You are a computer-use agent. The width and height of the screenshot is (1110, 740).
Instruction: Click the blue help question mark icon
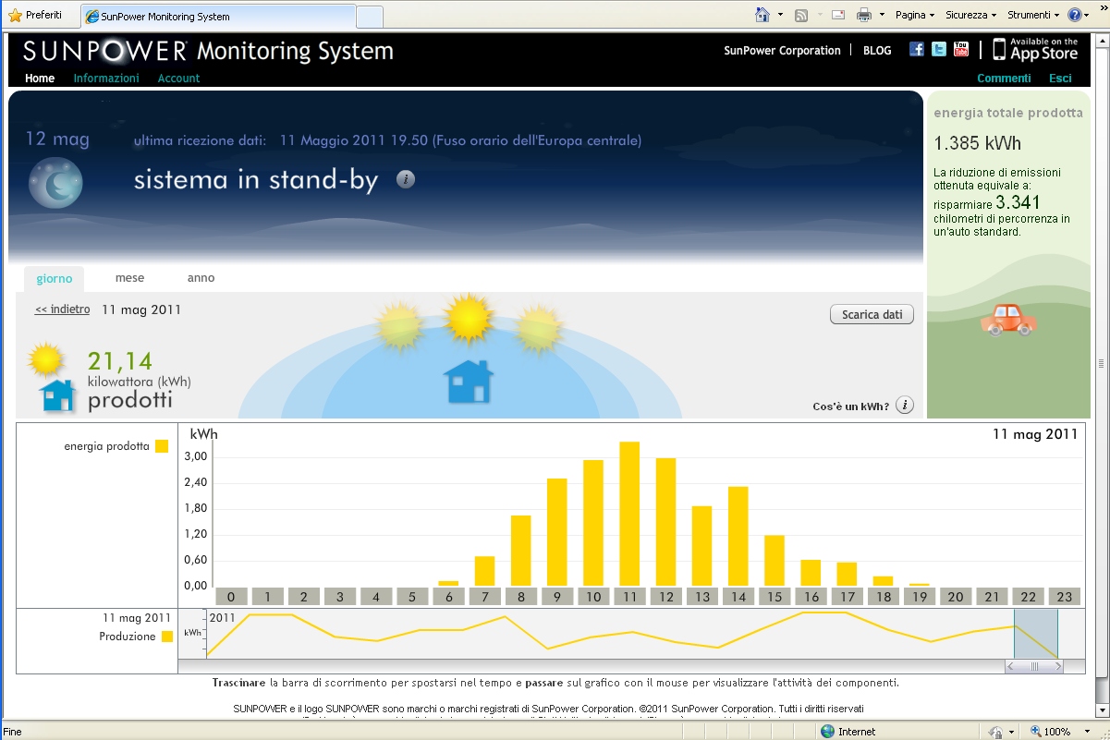1075,15
